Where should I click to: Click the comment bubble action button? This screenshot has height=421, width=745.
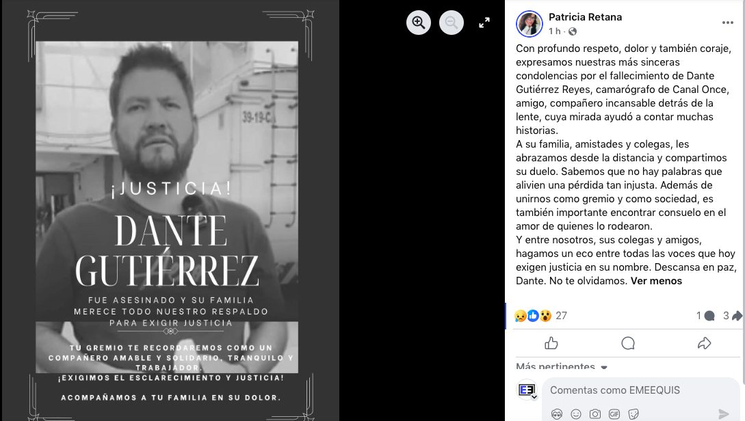(x=627, y=343)
